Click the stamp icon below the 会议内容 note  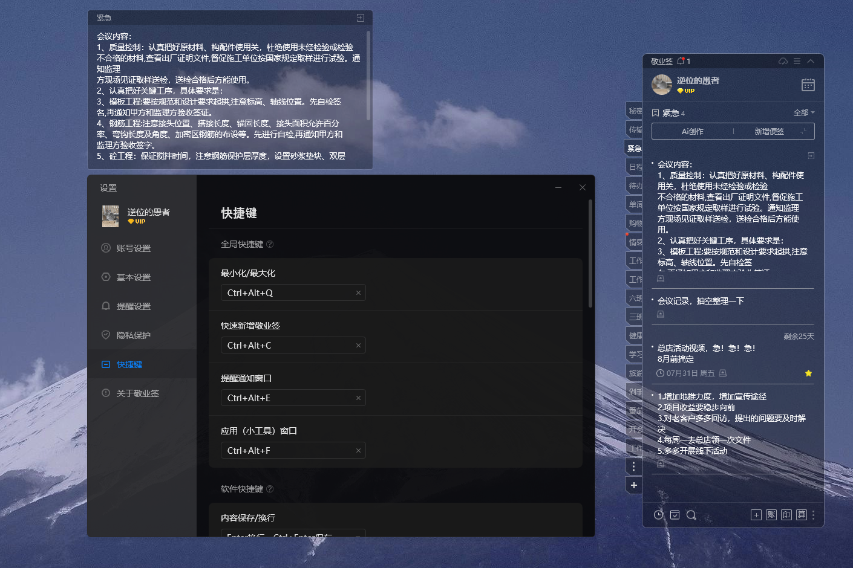coord(661,279)
